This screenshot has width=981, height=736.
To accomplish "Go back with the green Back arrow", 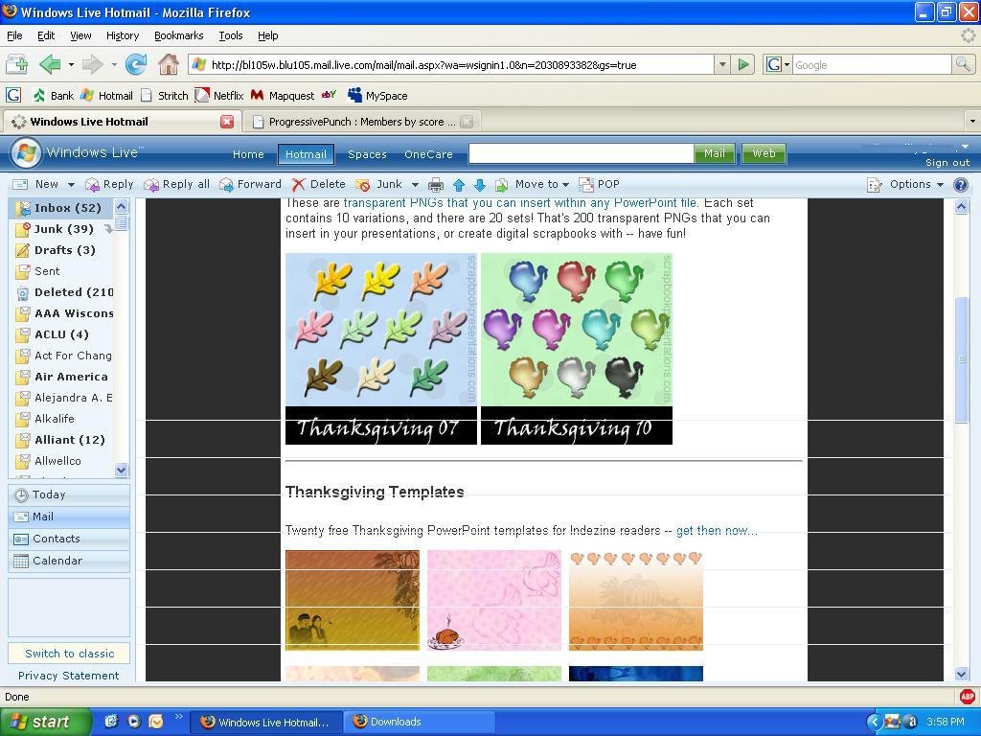I will click(50, 64).
